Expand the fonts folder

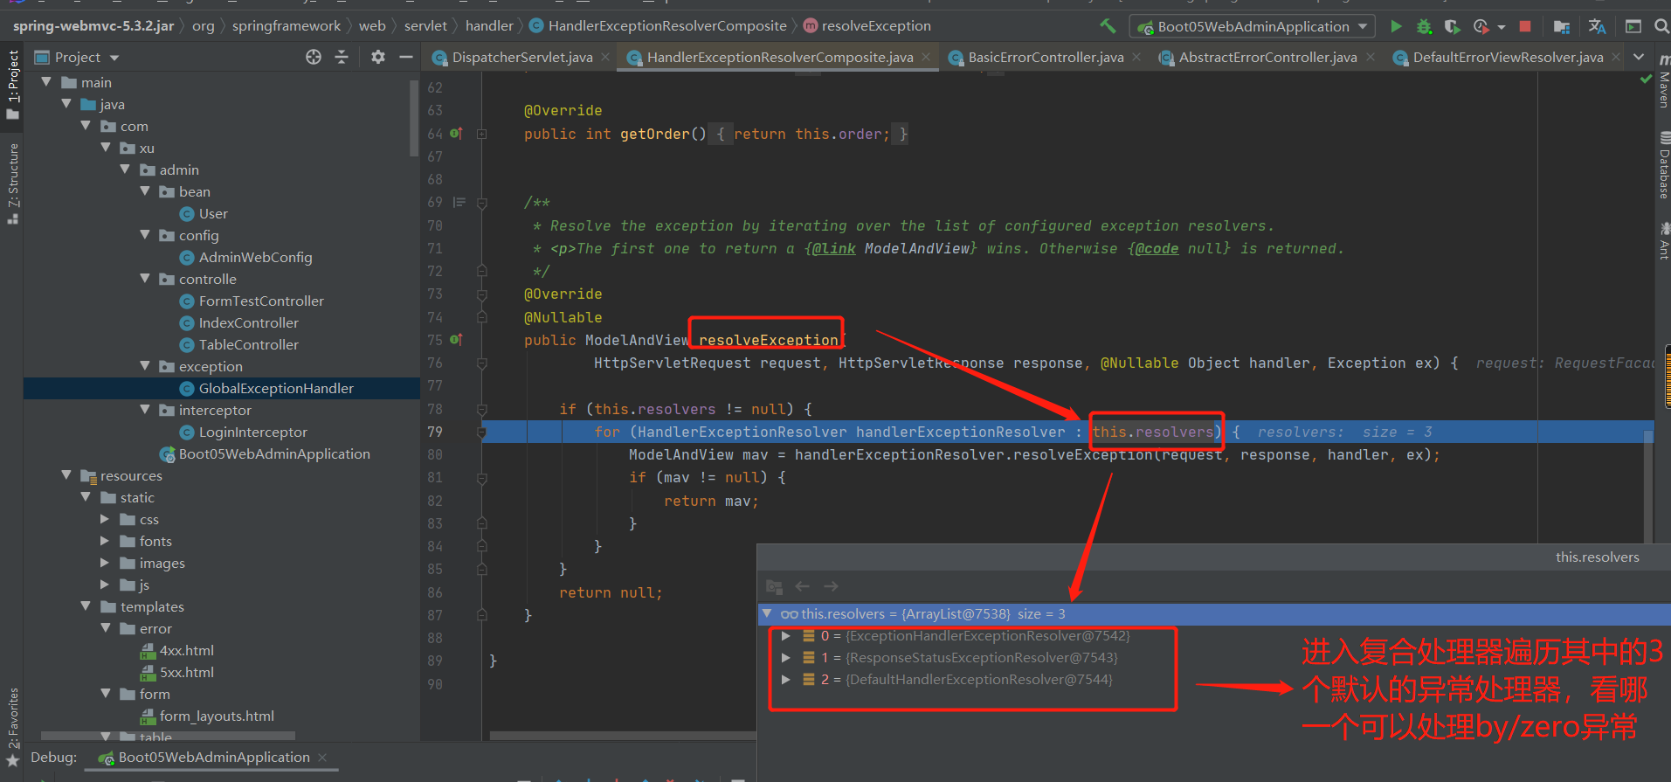coord(105,541)
